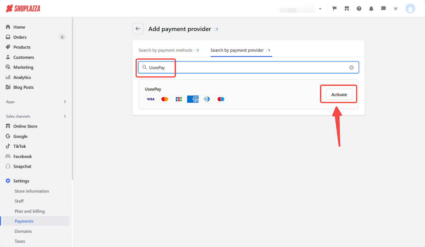Open the chat message icon
Screen dimensions: 425x247
(x=383, y=9)
